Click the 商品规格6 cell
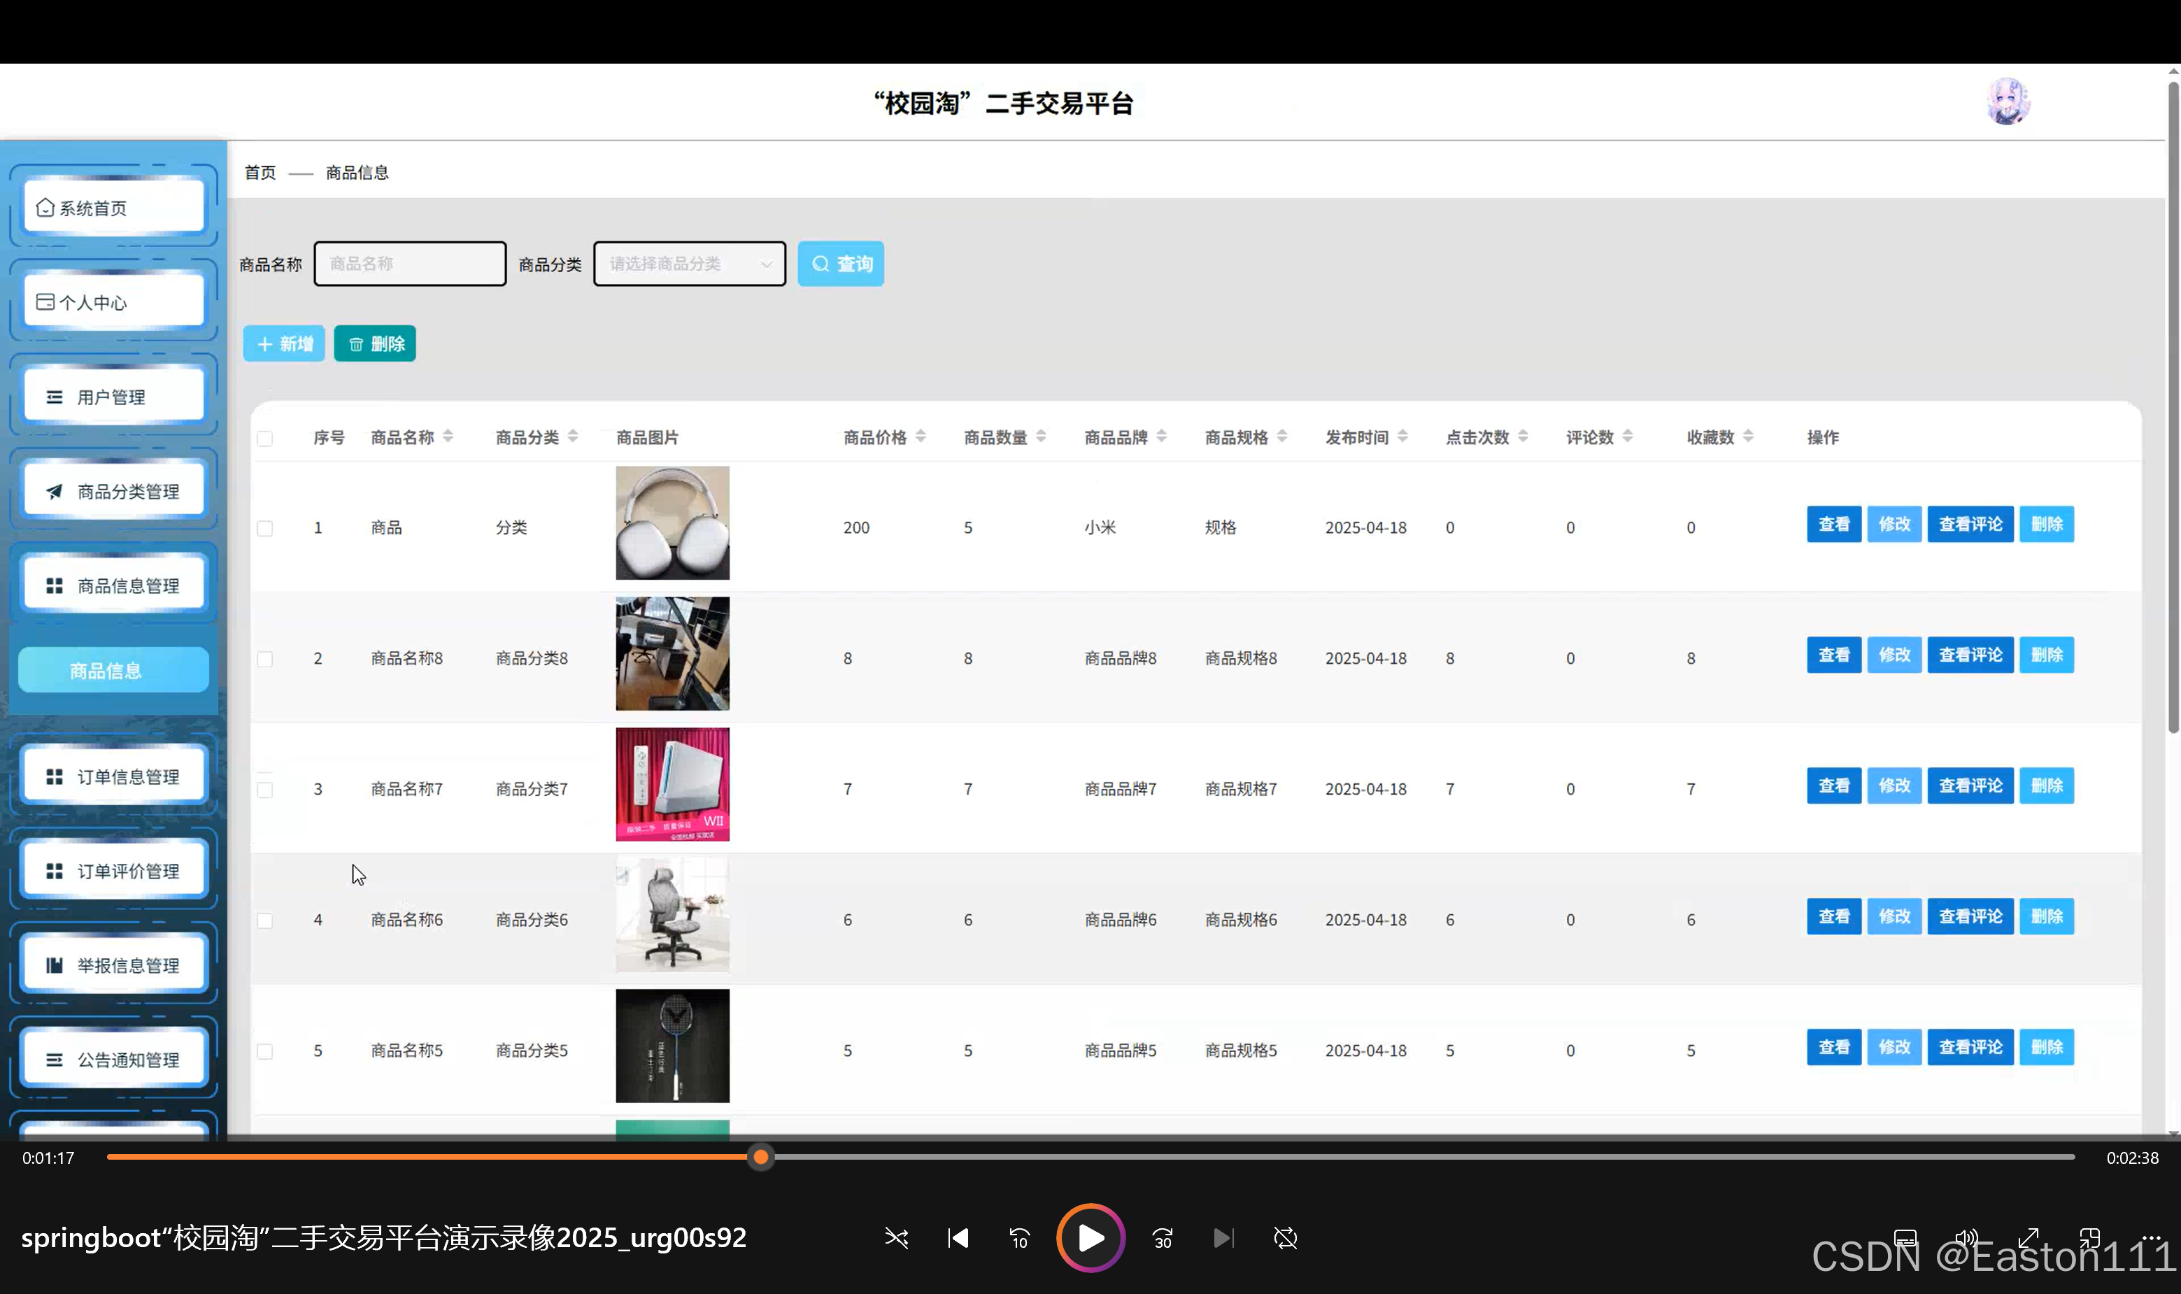 point(1240,920)
